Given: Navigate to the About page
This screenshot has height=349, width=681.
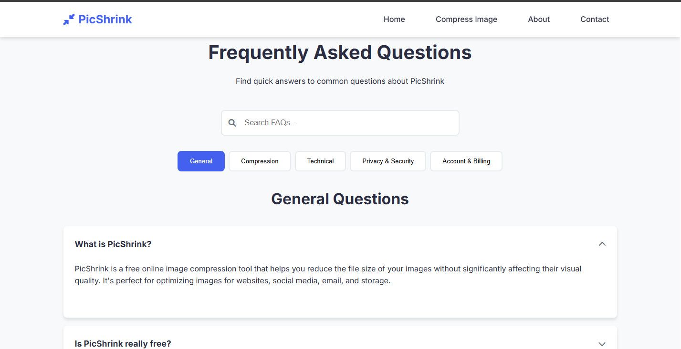Looking at the screenshot, I should (539, 20).
